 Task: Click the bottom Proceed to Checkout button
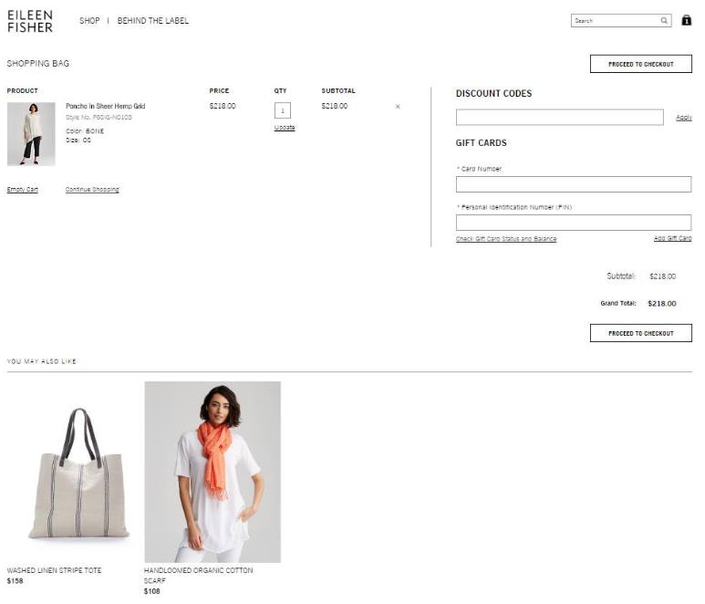[x=640, y=333]
